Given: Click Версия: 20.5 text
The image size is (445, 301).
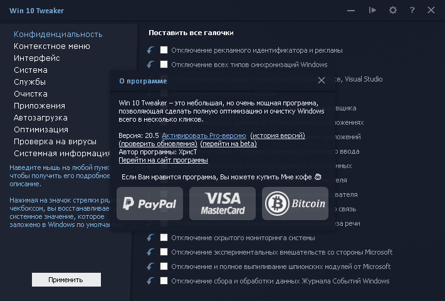Looking at the screenshot, I should coord(139,135).
